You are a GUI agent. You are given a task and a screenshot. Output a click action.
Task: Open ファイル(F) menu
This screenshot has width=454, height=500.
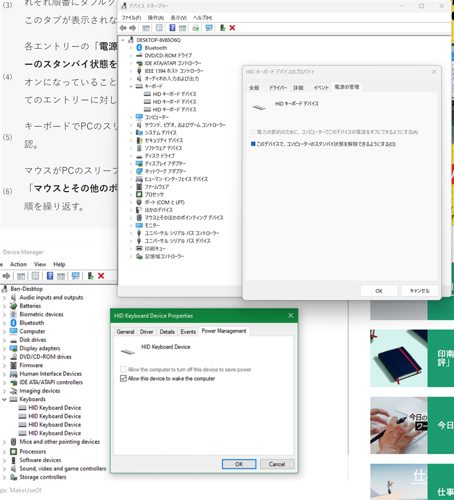tap(131, 18)
